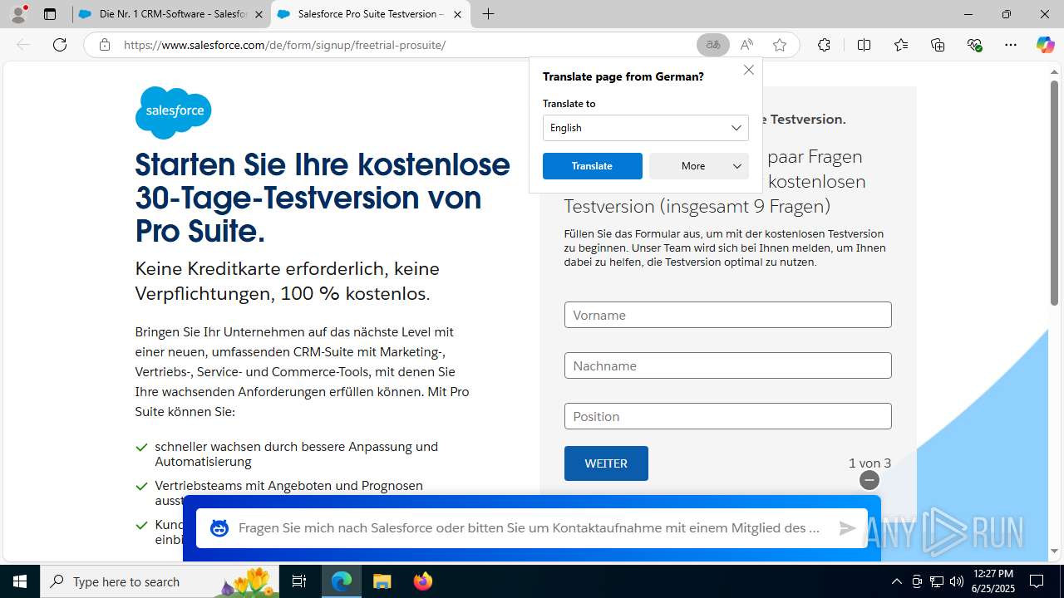
Task: Click the heading 'Starten Sie Ihre kostenlose'
Action: point(323,164)
